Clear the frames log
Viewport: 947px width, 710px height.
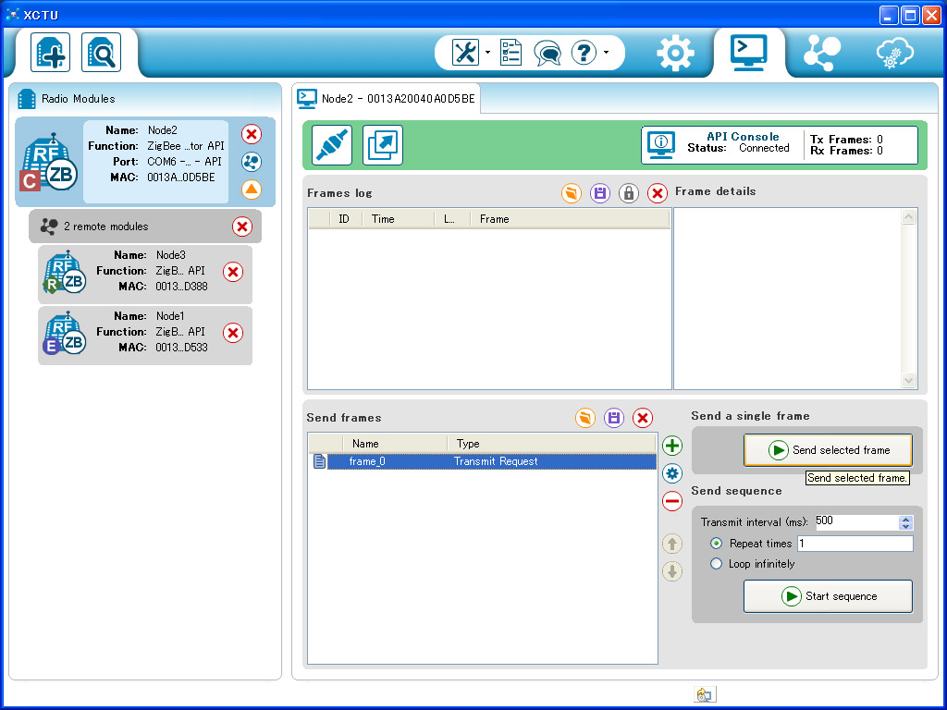pyautogui.click(x=658, y=193)
